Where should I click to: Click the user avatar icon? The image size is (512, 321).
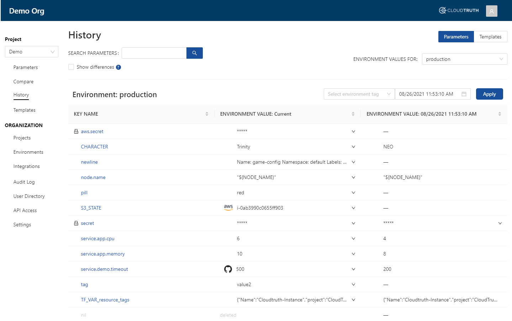point(491,11)
